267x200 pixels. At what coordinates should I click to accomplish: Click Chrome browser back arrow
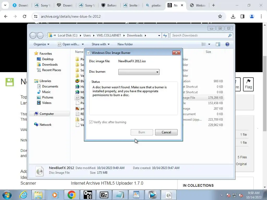[6, 16]
